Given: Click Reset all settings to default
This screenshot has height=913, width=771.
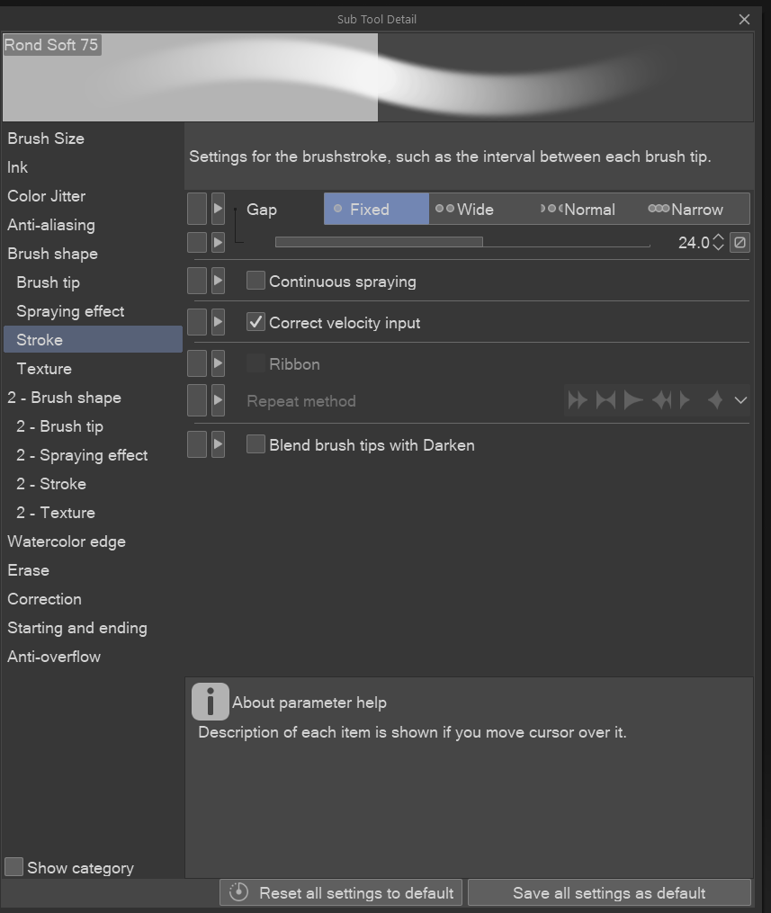Looking at the screenshot, I should (x=341, y=892).
